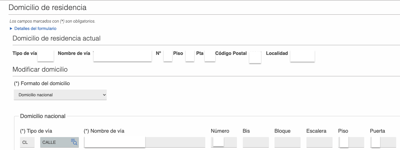Image resolution: width=400 pixels, height=150 pixels.
Task: Select the Bloque input field
Action: [x=287, y=142]
